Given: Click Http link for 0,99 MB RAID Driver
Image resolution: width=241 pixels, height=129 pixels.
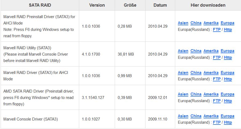Looking at the screenshot, I should 228,79.
